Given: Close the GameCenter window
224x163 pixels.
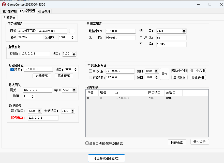Looking at the screenshot, I should [221, 4].
